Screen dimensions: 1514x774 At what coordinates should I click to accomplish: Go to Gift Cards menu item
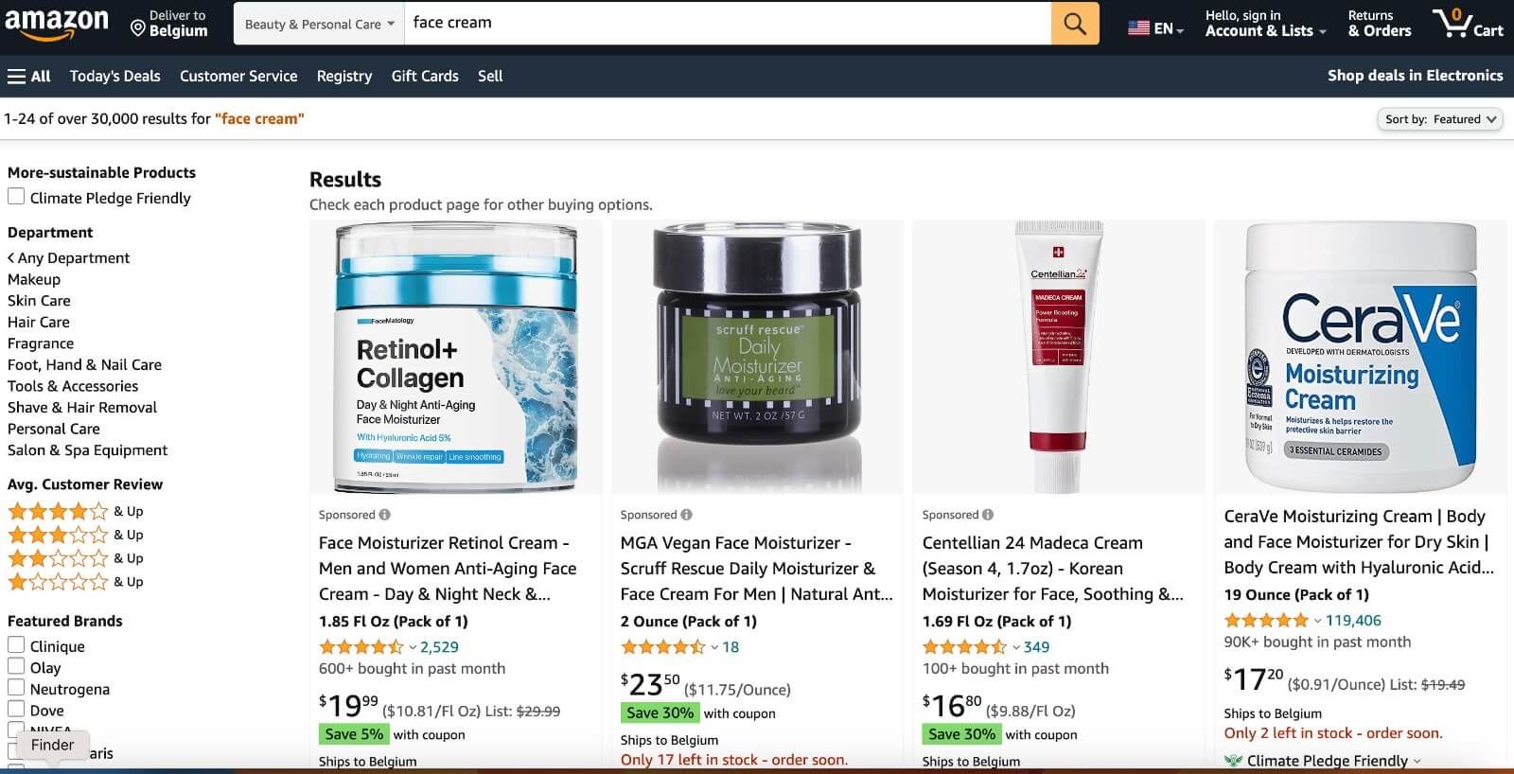(x=425, y=76)
